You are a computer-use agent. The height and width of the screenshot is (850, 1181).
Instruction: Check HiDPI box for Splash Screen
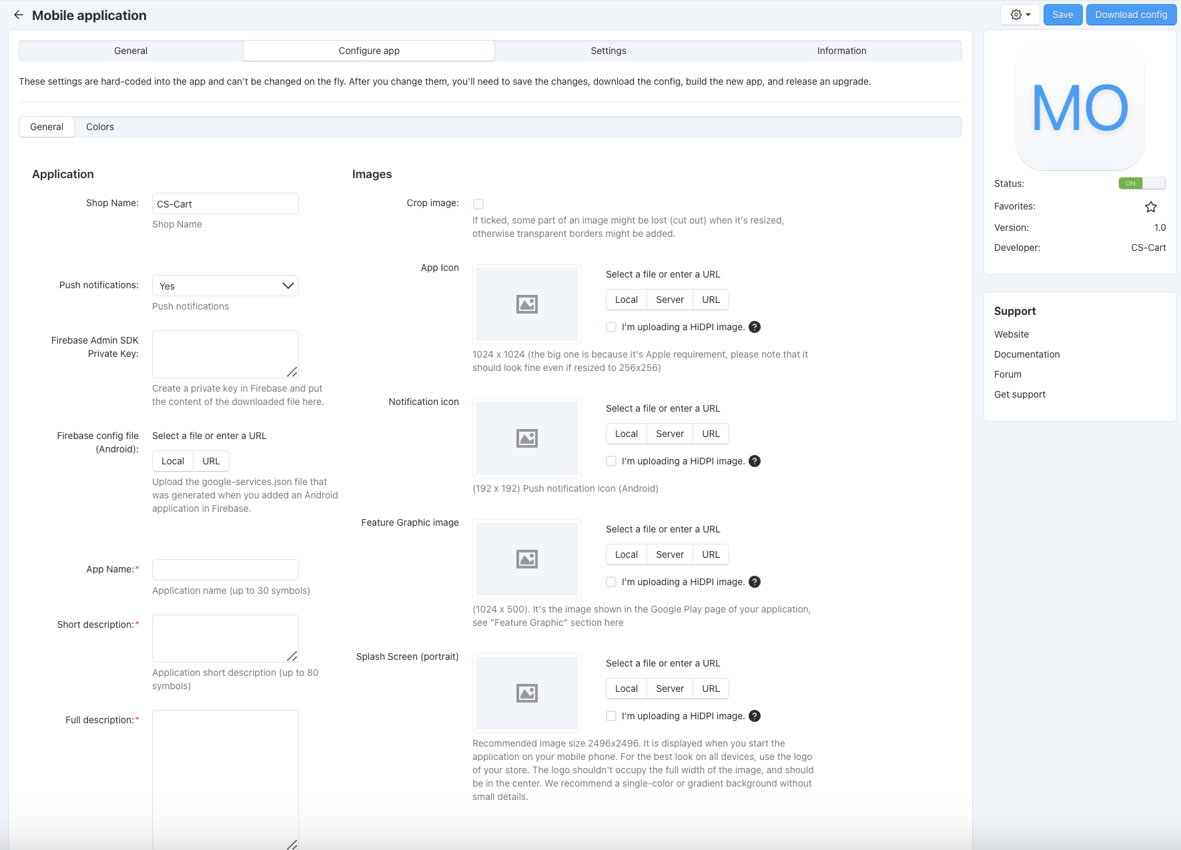pyautogui.click(x=611, y=716)
